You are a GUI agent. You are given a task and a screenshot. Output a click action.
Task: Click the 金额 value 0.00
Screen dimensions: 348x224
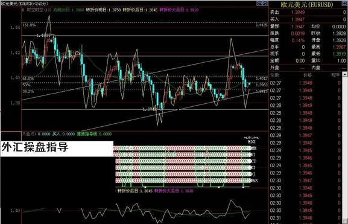pos(300,60)
